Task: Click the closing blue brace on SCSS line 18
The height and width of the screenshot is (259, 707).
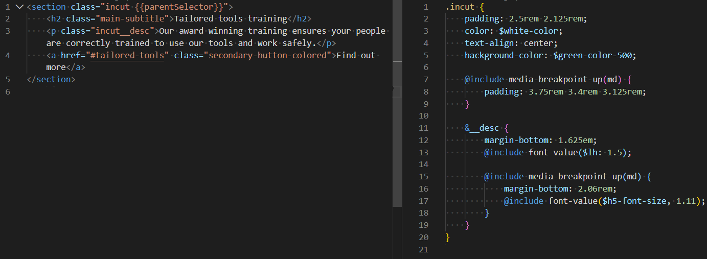Action: (487, 213)
